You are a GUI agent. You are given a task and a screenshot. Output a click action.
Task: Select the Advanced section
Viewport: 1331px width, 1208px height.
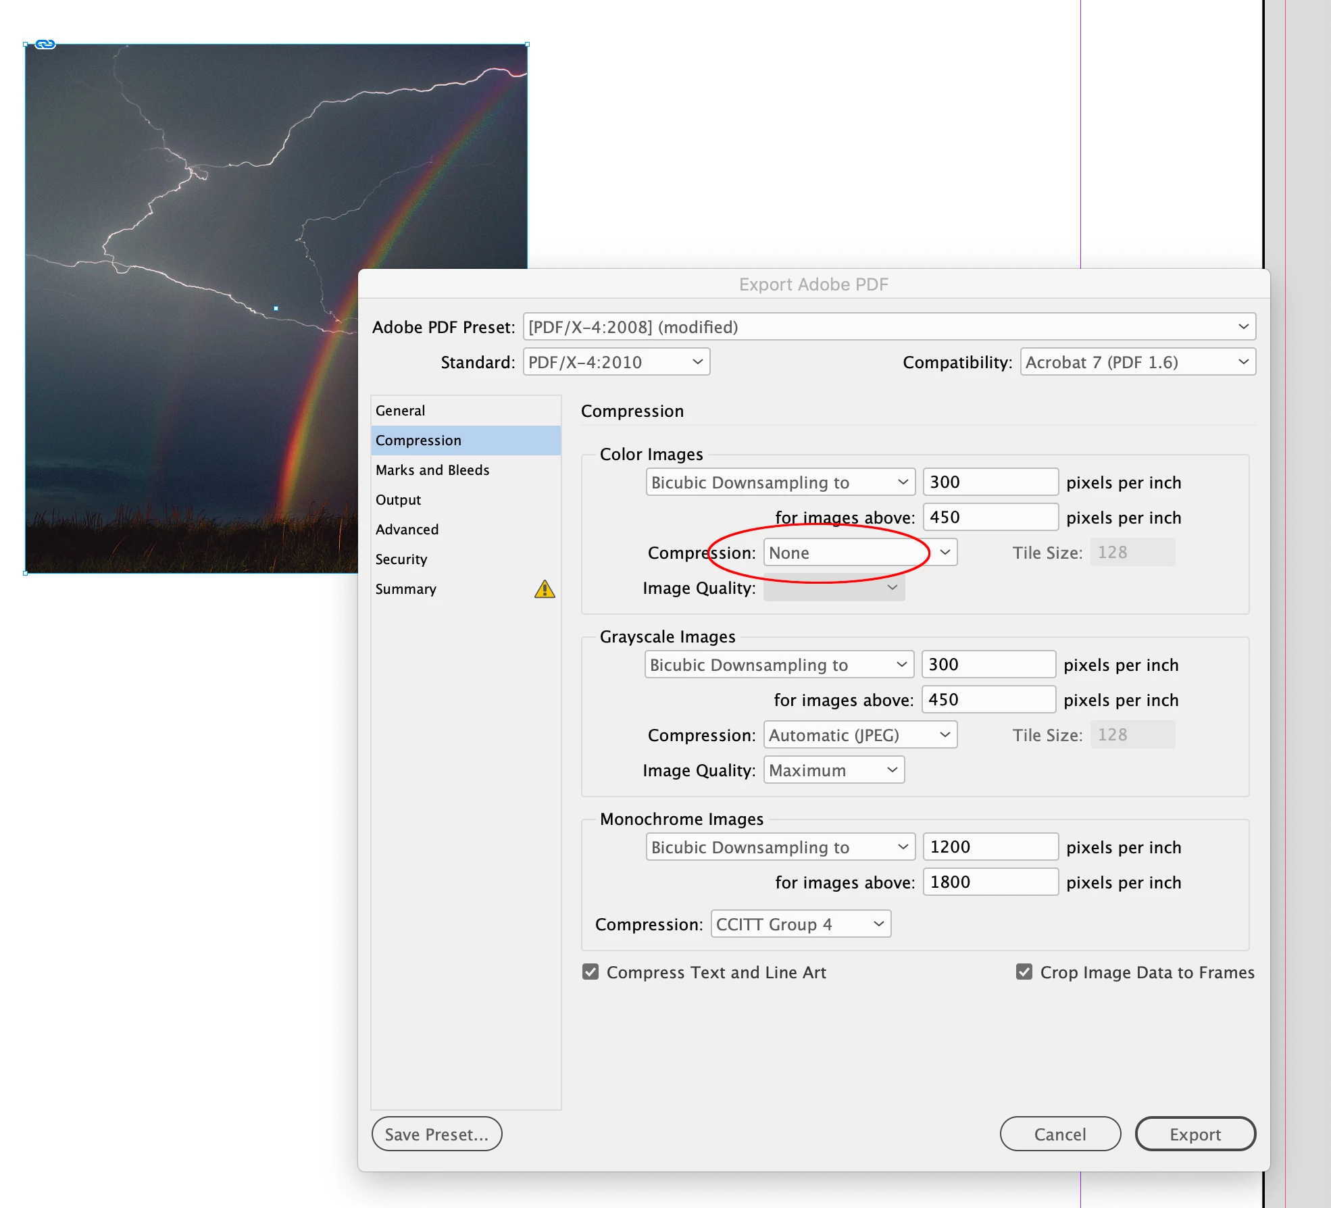point(407,530)
